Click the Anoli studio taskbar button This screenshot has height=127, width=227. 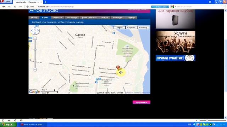(x=33, y=125)
